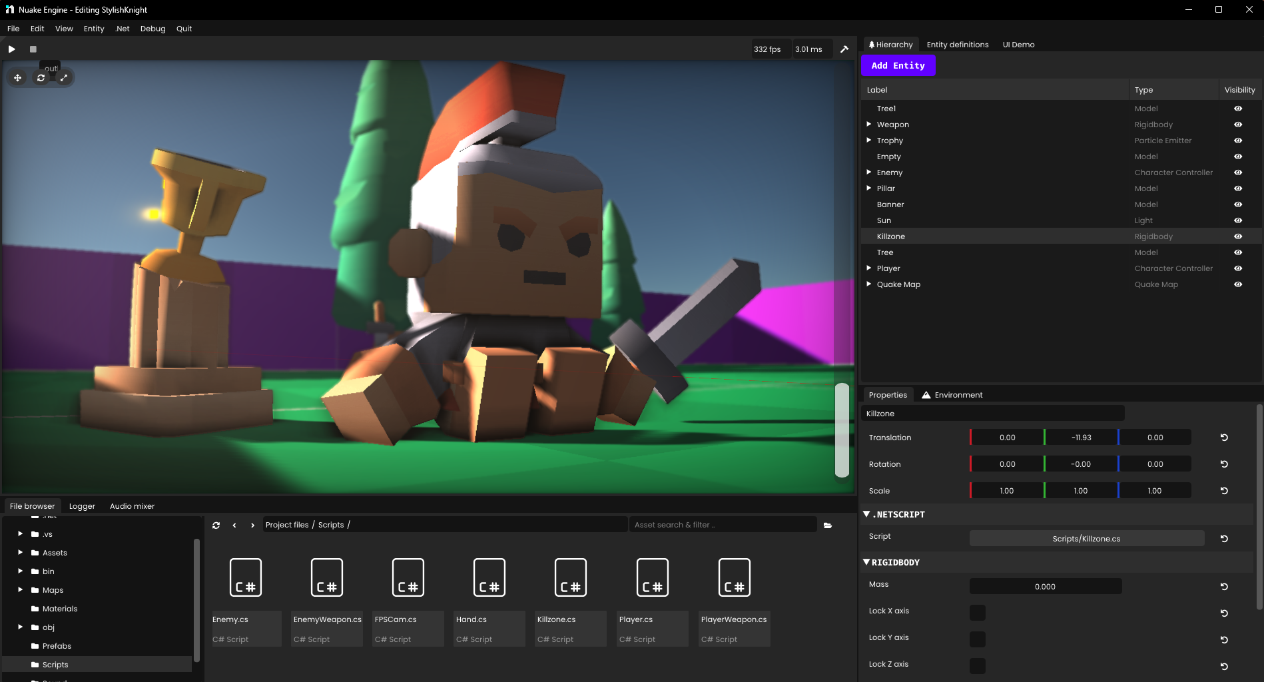Select the FPSCam.cs script icon
1264x682 pixels.
pos(408,577)
